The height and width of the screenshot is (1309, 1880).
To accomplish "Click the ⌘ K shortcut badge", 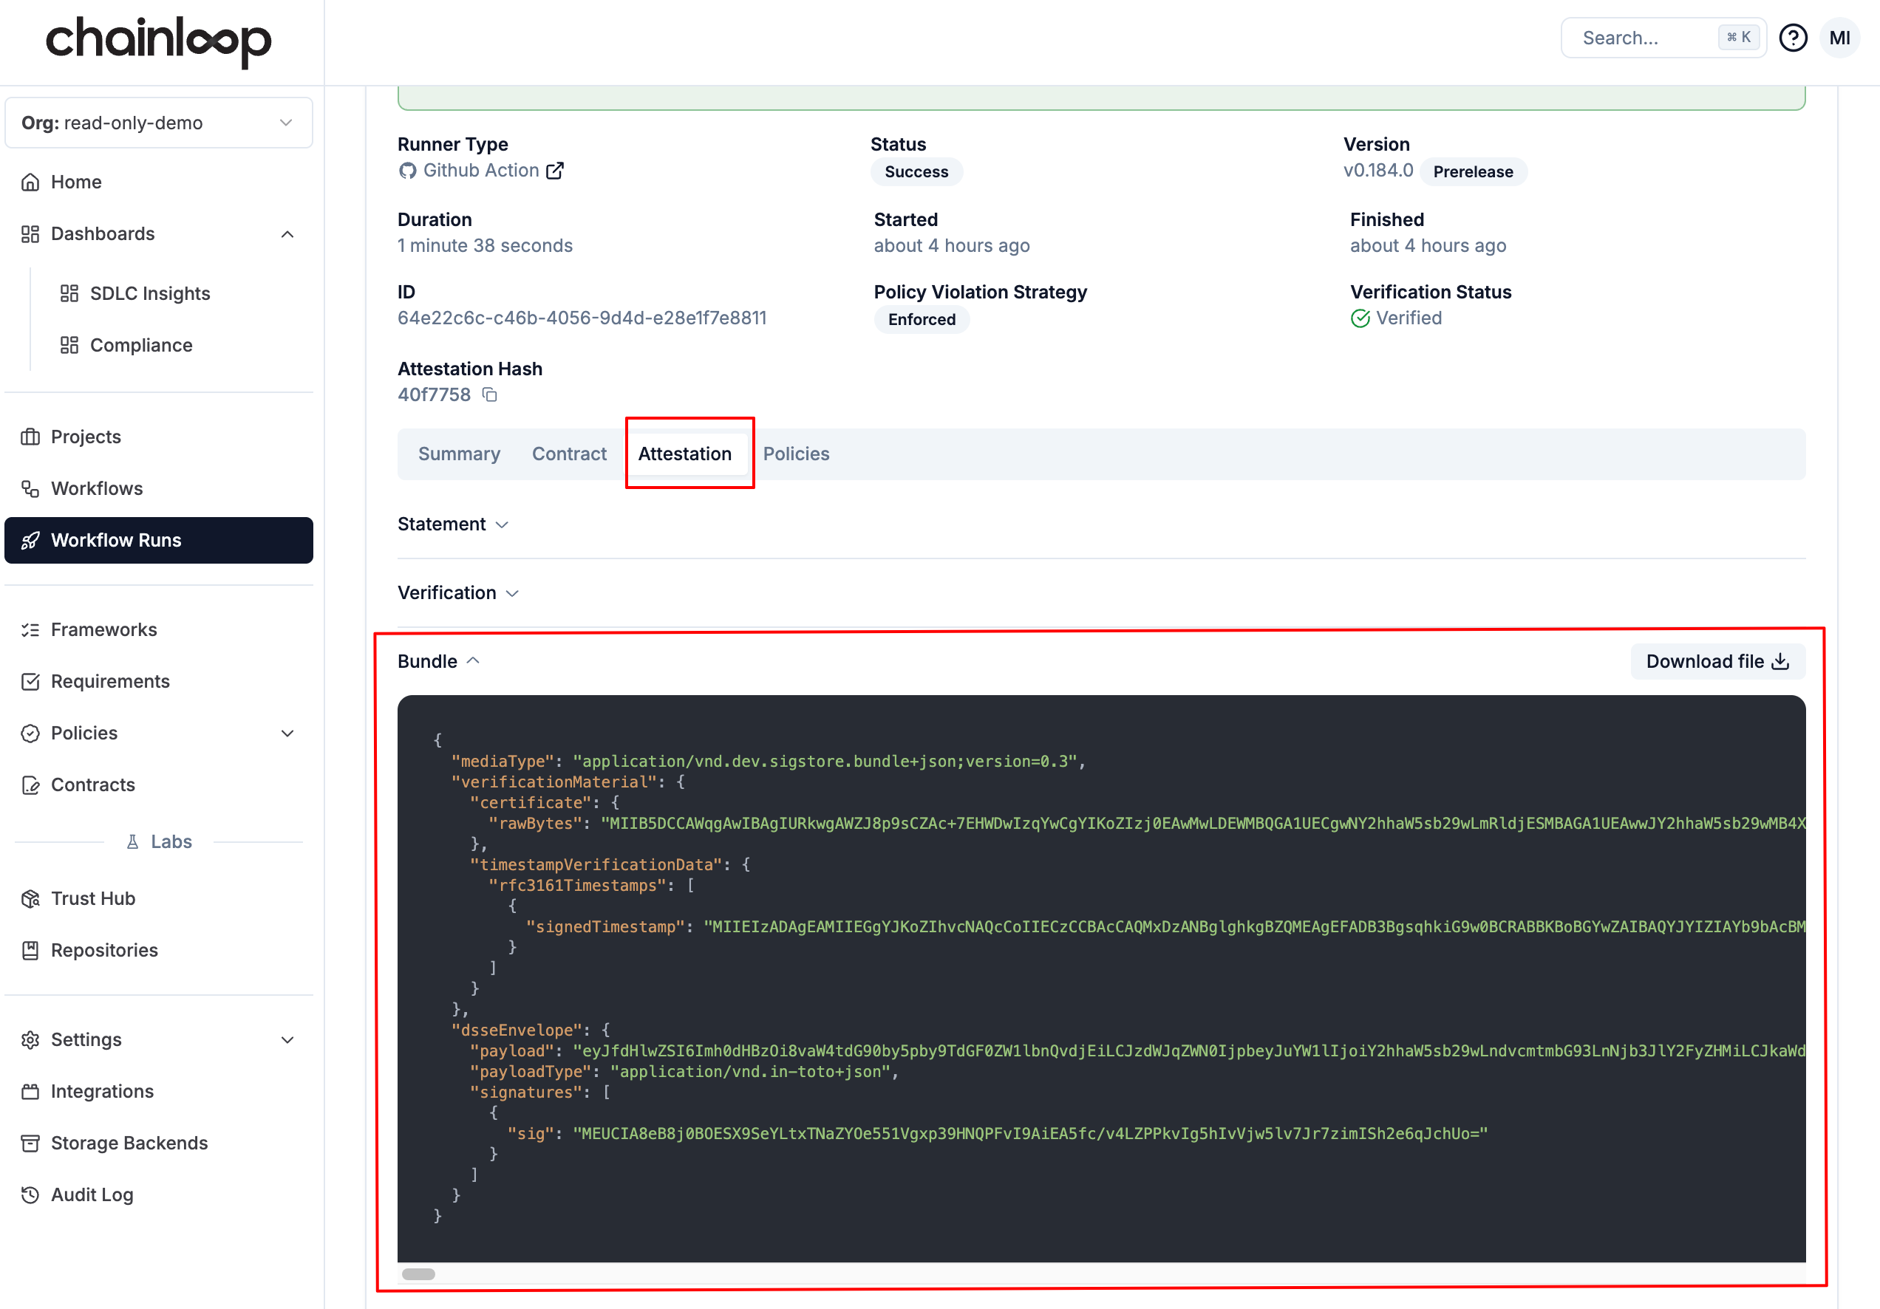I will [x=1738, y=38].
